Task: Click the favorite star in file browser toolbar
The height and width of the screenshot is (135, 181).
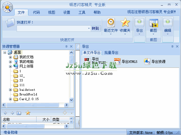Action: 28,113
